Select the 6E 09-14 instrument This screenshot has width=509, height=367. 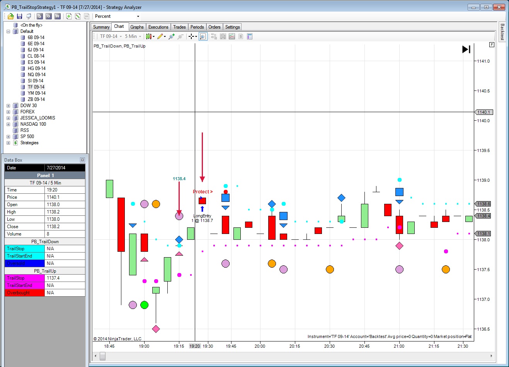[x=36, y=44]
